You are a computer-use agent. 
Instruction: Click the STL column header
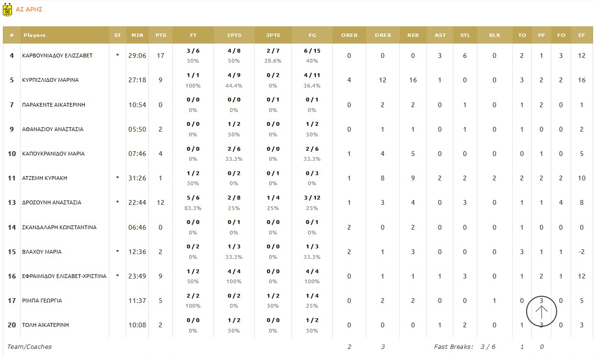click(465, 35)
